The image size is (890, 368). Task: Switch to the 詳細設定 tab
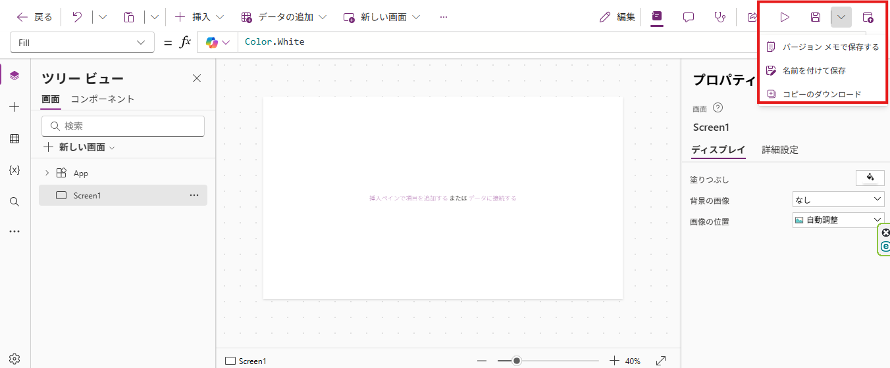click(x=780, y=150)
